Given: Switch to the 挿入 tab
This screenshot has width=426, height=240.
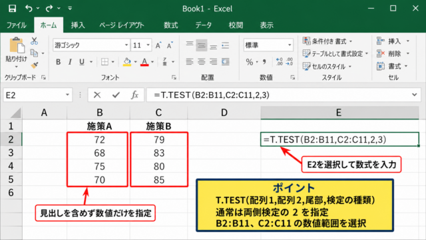Looking at the screenshot, I should click(x=78, y=25).
